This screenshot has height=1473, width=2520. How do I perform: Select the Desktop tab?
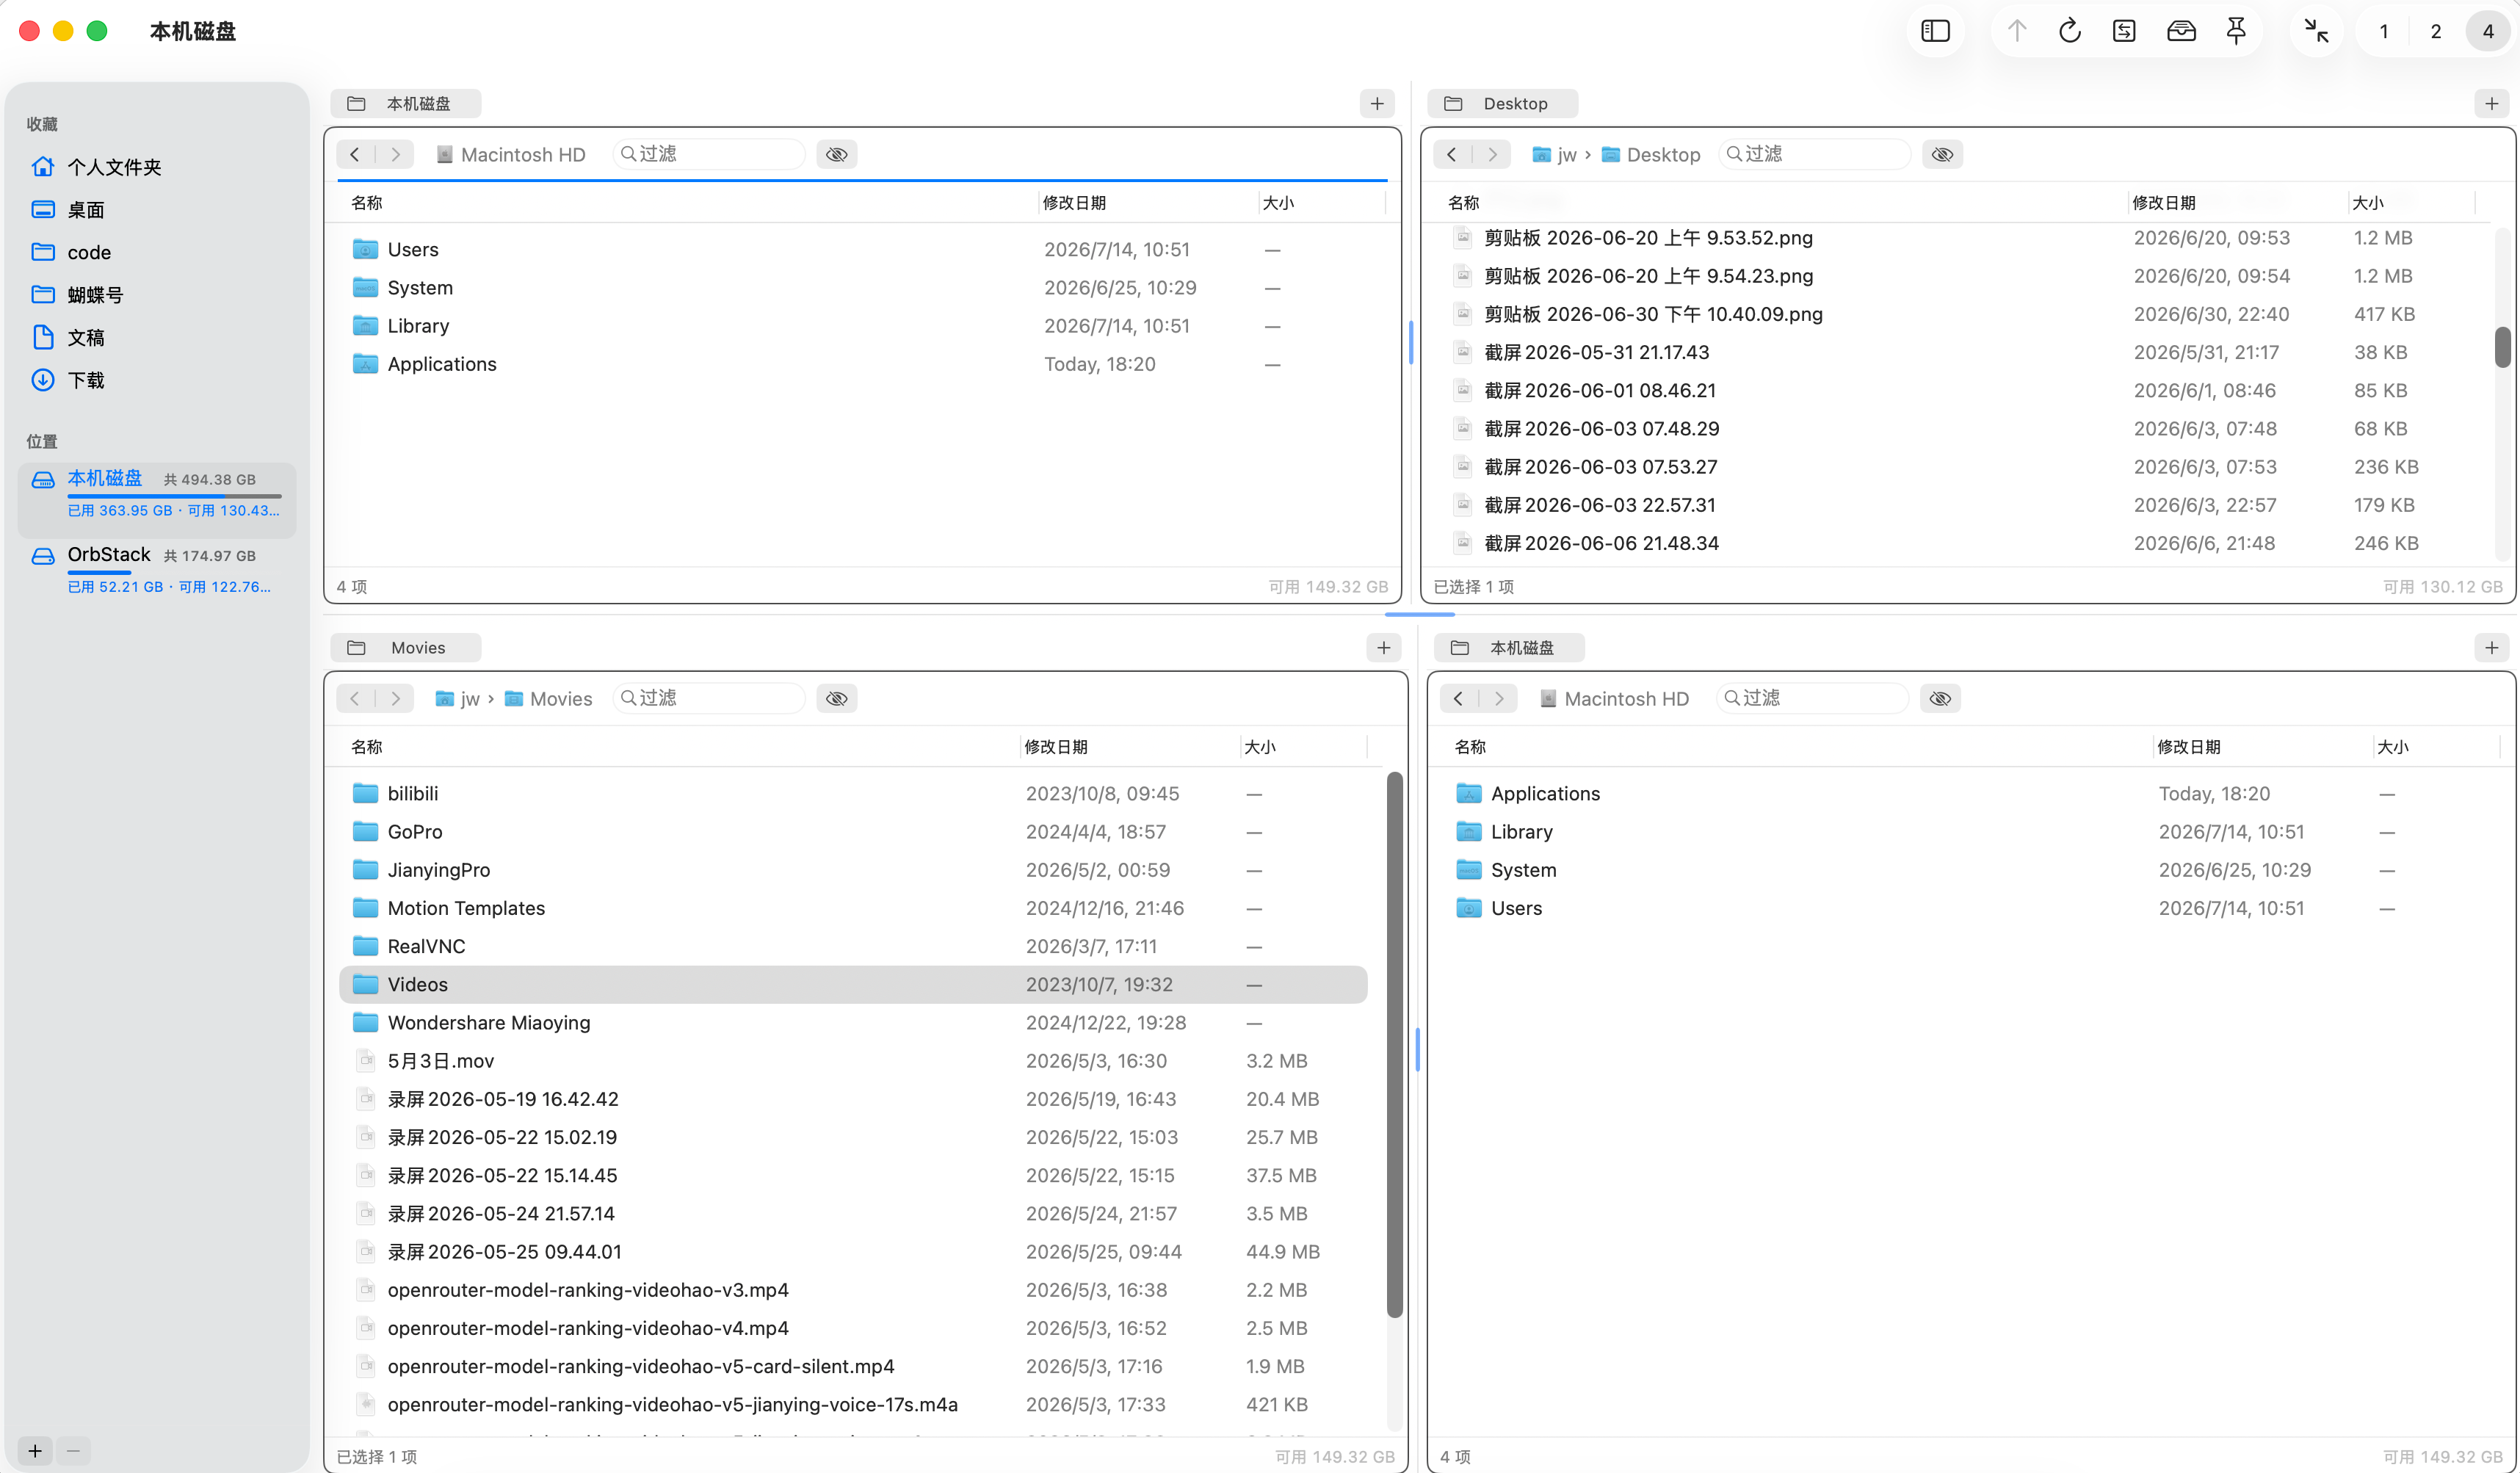(x=1502, y=103)
